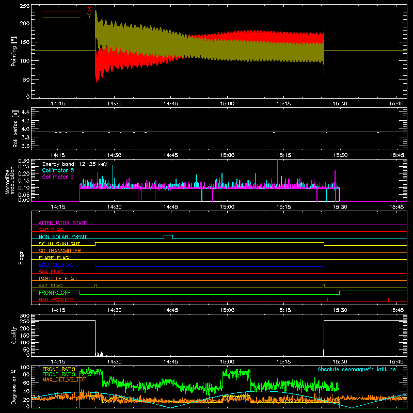This screenshot has height=413, width=413.
Task: Select the NON_SOLAR_EVENT flag label
Action: click(x=62, y=237)
